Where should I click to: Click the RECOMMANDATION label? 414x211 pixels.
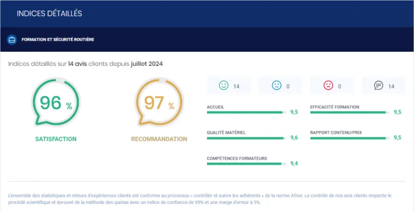click(159, 139)
